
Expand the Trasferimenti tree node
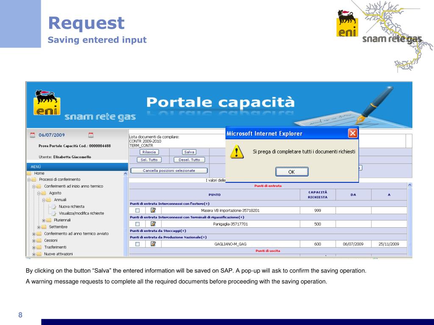[34, 248]
